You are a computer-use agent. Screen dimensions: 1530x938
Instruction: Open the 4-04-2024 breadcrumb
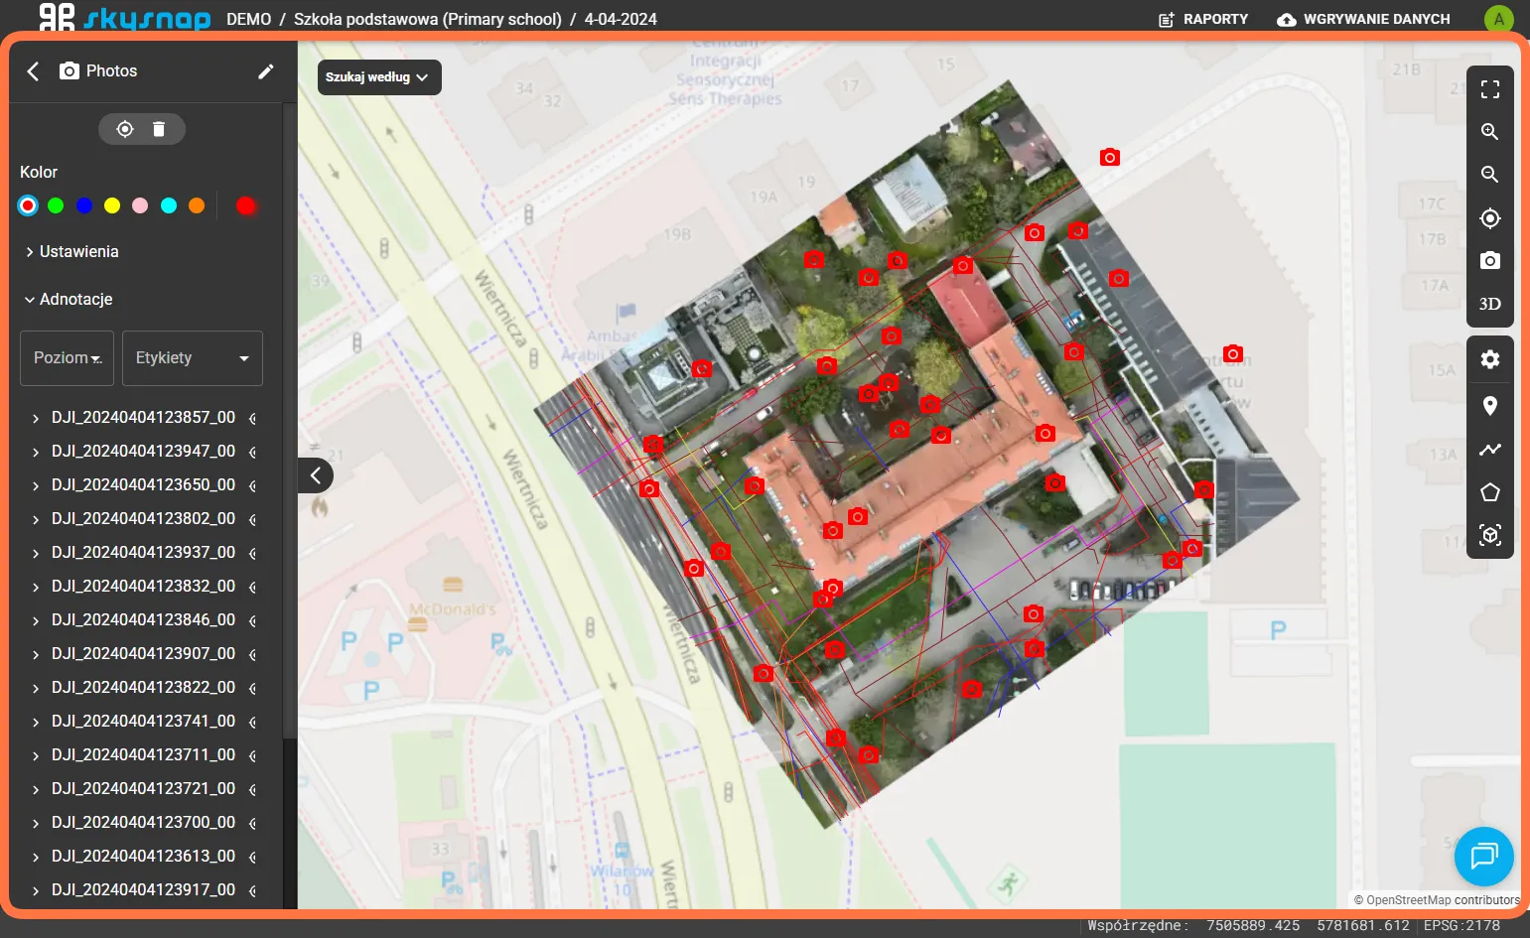tap(621, 19)
